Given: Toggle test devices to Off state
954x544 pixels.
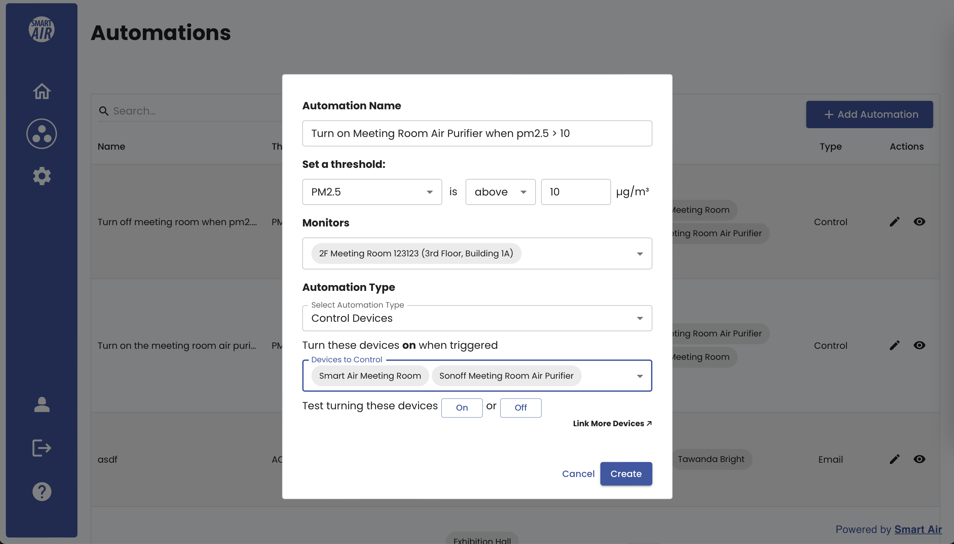Looking at the screenshot, I should [520, 407].
